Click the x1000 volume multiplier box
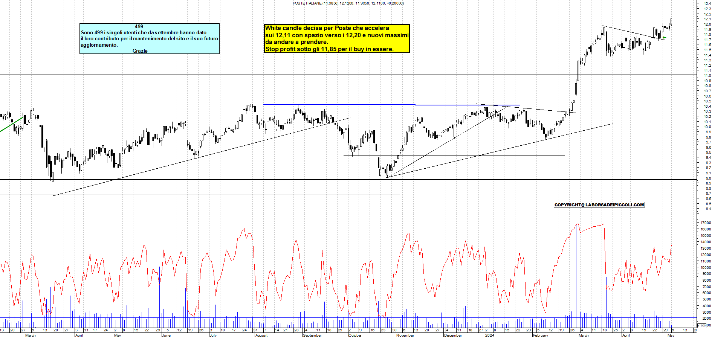 click(x=702, y=325)
